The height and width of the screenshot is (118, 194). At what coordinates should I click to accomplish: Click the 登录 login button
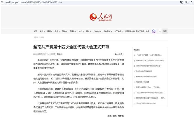(x=165, y=31)
